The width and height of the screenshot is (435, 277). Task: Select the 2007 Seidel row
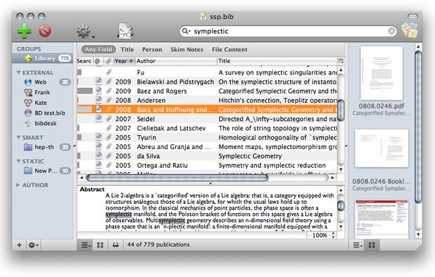pyautogui.click(x=207, y=119)
